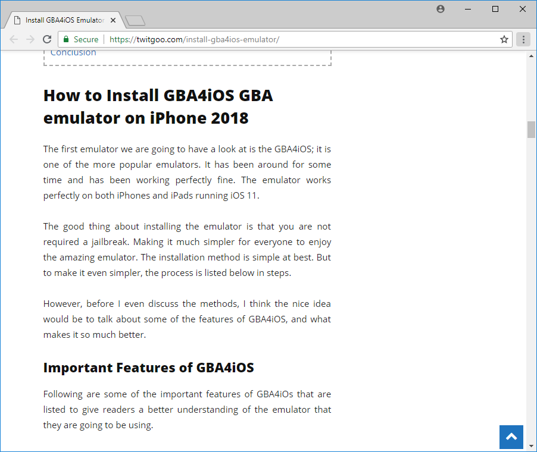The image size is (537, 452).
Task: Open a new tab with the new tab button
Action: [x=135, y=21]
